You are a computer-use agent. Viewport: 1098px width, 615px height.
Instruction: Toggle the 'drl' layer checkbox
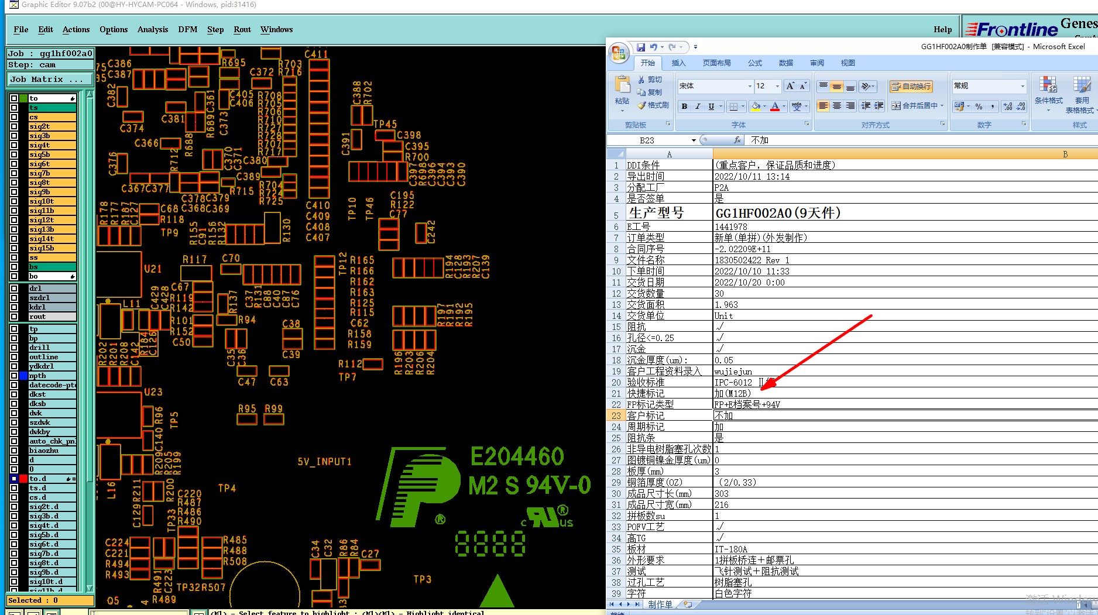click(x=14, y=288)
